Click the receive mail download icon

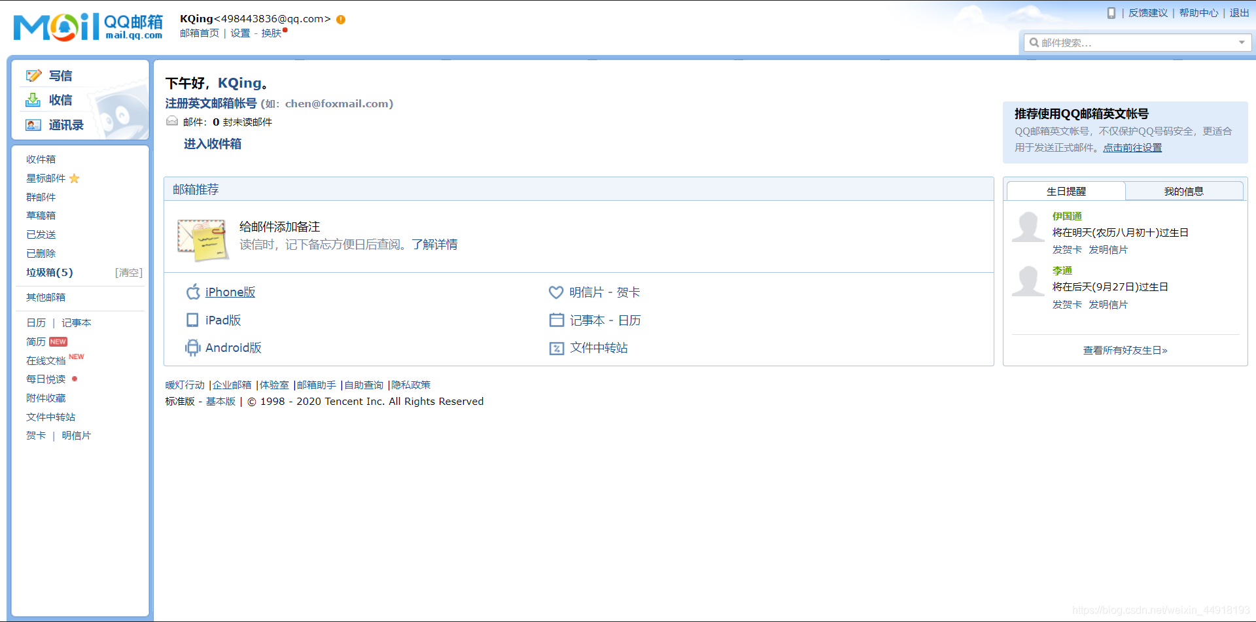click(33, 100)
